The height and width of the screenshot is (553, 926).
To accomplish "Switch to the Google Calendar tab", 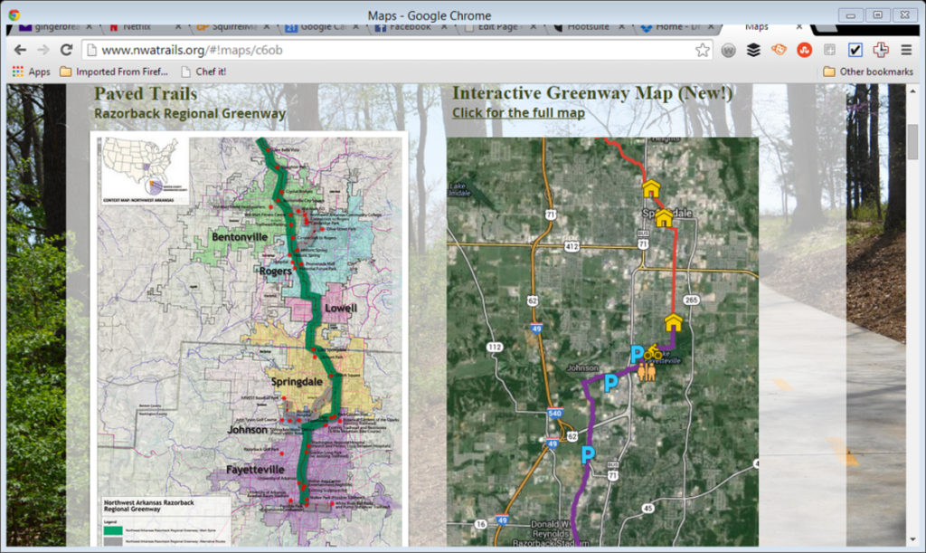I will pos(316,27).
